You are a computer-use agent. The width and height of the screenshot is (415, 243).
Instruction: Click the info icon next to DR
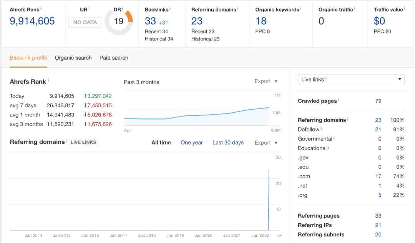click(x=122, y=8)
